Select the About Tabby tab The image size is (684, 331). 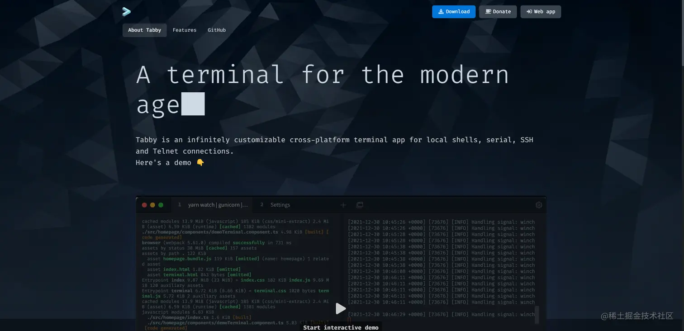(x=144, y=30)
